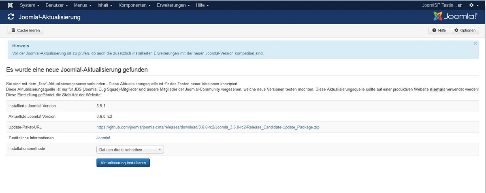Screen dimensions: 486x193
Task: Select the latest version value 3.6.0-rc2
Action: [x=104, y=116]
